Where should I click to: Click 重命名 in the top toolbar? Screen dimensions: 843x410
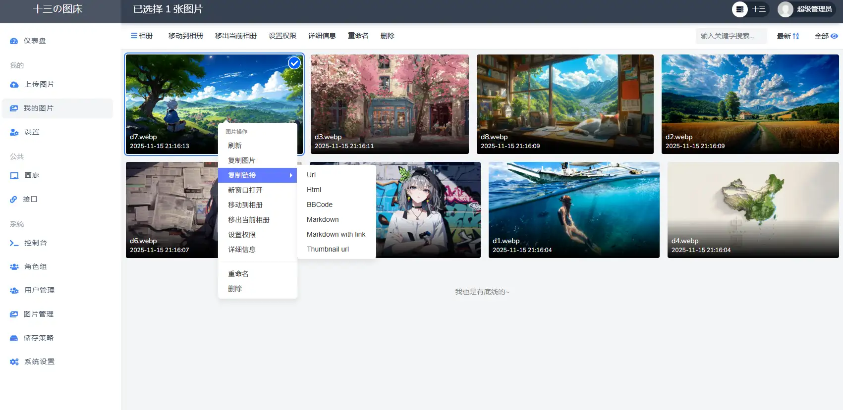pyautogui.click(x=358, y=36)
